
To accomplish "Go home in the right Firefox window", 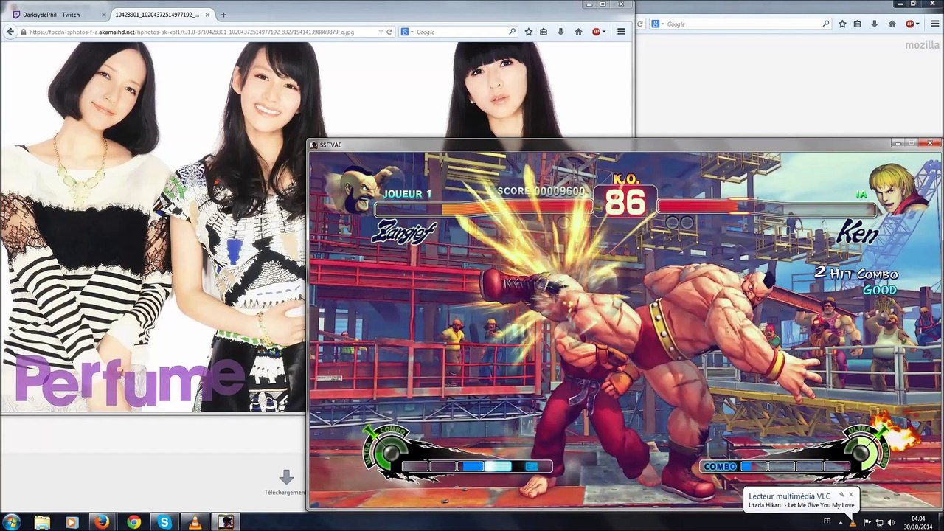I will (x=892, y=24).
